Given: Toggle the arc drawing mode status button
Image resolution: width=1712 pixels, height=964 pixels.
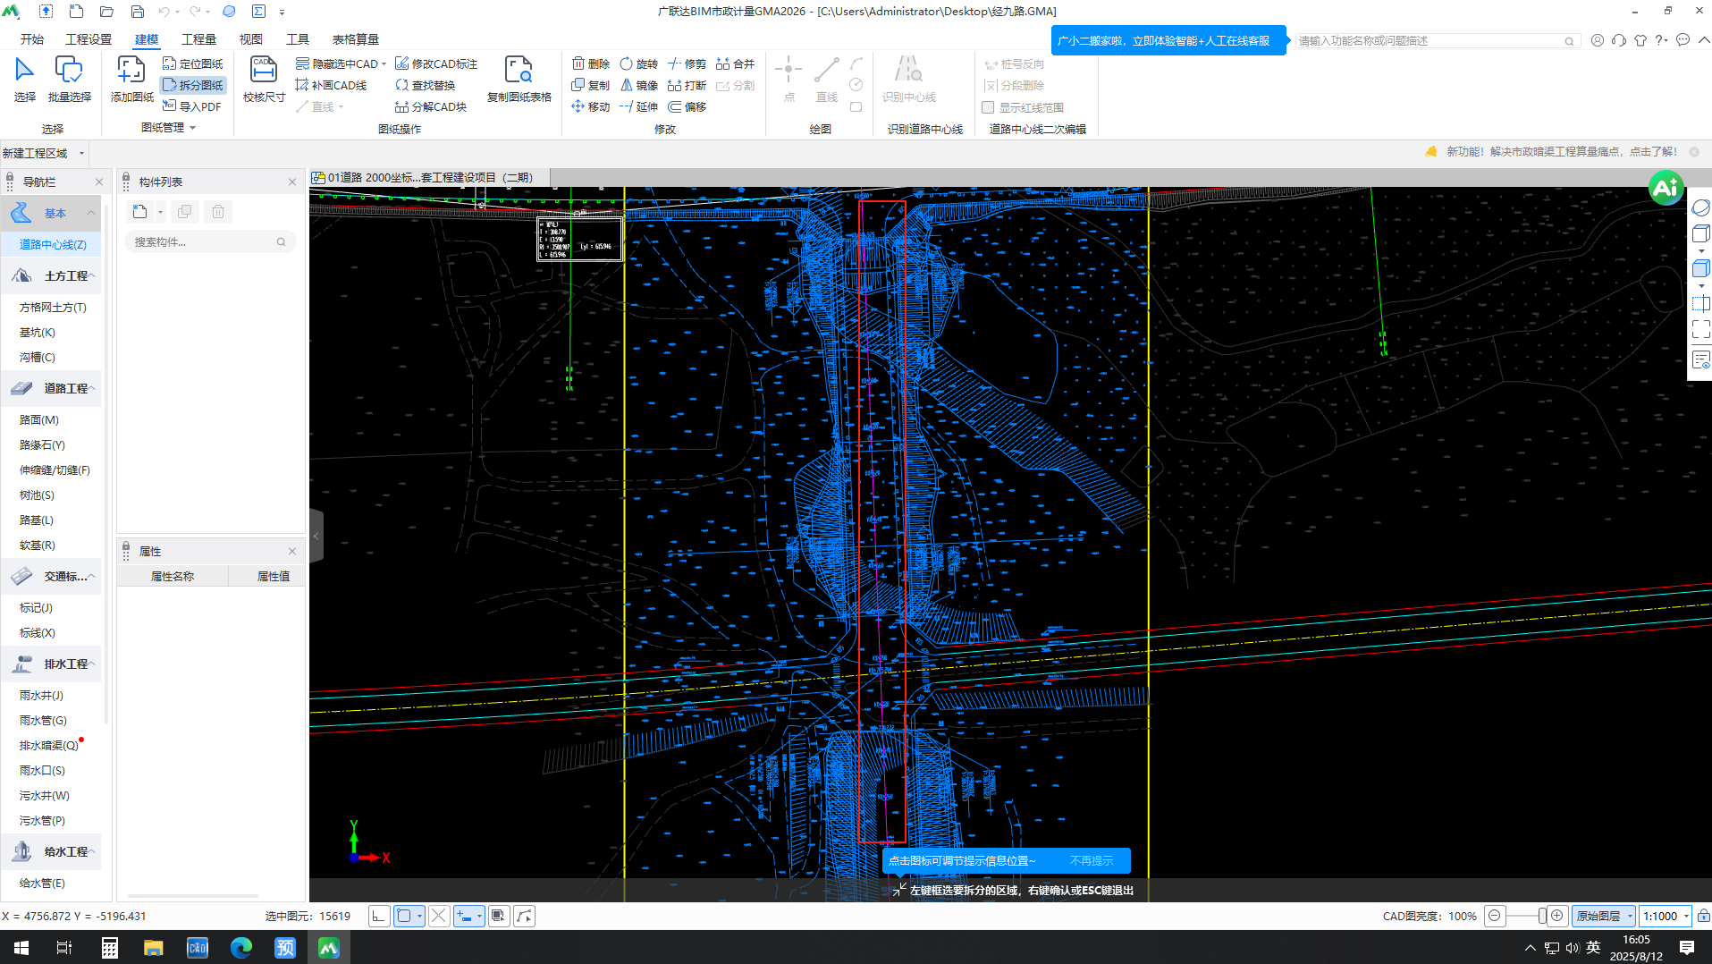Looking at the screenshot, I should click(525, 916).
